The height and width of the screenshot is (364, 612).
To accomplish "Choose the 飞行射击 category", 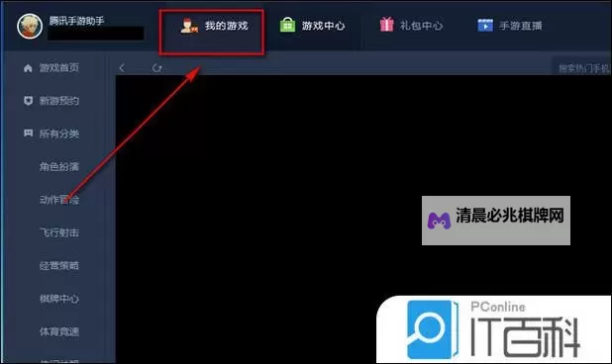I will 59,232.
